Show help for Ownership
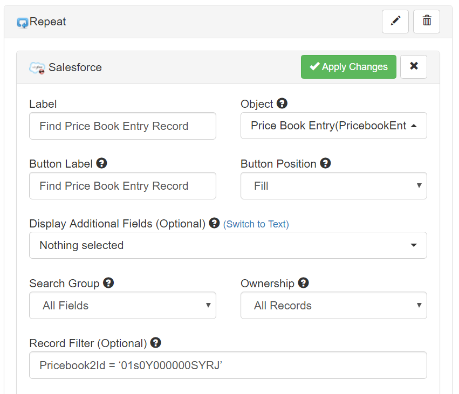459x394 pixels. (303, 282)
